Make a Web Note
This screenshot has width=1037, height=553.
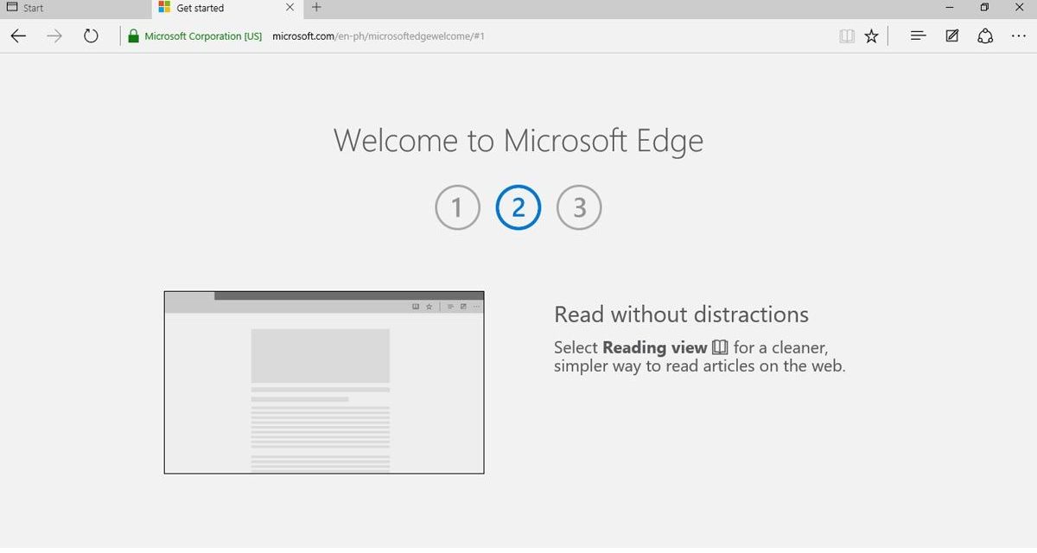(951, 36)
